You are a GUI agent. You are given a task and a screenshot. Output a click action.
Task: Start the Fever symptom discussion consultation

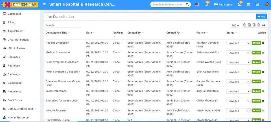[x=256, y=62]
